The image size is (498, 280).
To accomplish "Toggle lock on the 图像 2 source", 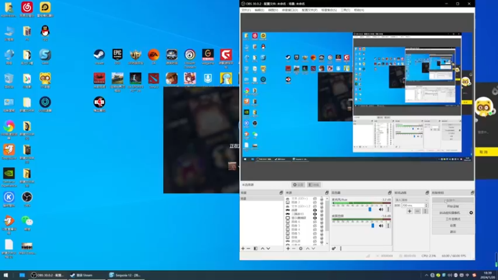I will coord(322,202).
